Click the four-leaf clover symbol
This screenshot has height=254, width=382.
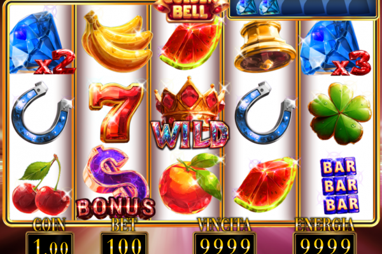click(340, 114)
